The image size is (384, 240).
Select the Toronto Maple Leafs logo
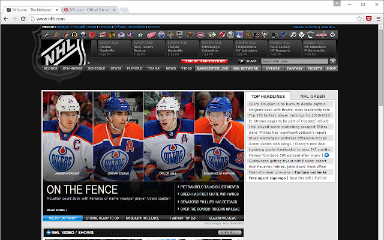[x=301, y=35]
